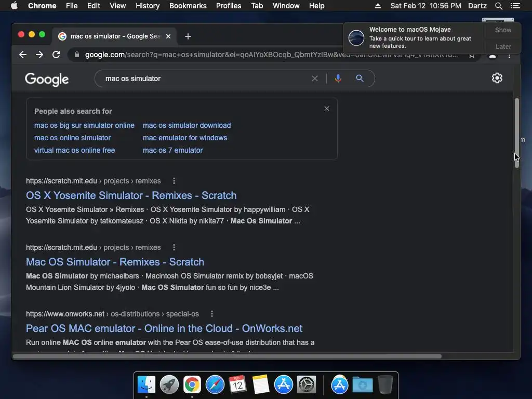Click the 'Dartz' user name in menu bar
This screenshot has height=399, width=532.
coord(477,6)
